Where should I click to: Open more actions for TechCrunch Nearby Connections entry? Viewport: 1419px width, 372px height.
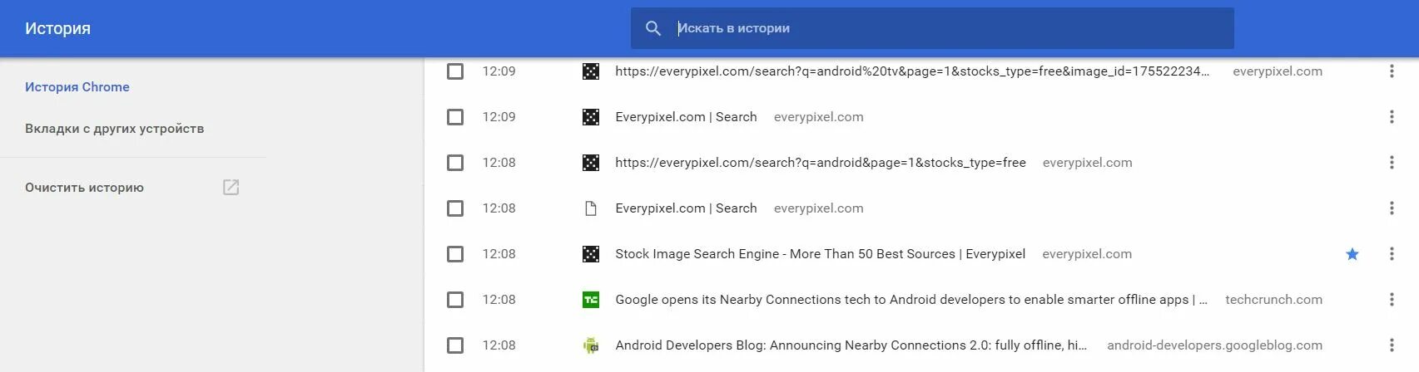(x=1392, y=300)
